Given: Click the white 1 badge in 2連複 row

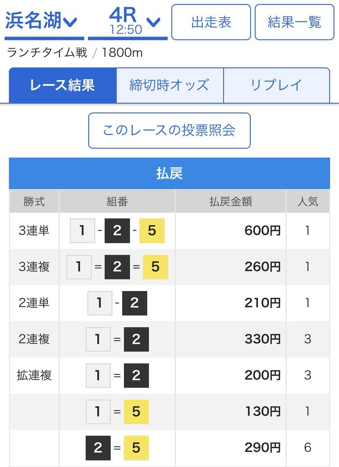Looking at the screenshot, I should (98, 339).
